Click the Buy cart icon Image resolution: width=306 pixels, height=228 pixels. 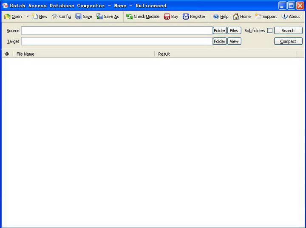tap(167, 17)
